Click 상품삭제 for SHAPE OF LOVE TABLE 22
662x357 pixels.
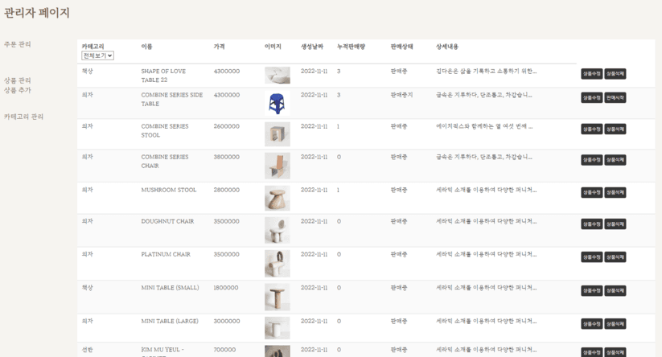point(615,74)
